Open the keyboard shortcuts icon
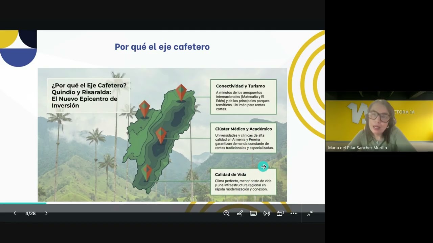 (x=253, y=213)
